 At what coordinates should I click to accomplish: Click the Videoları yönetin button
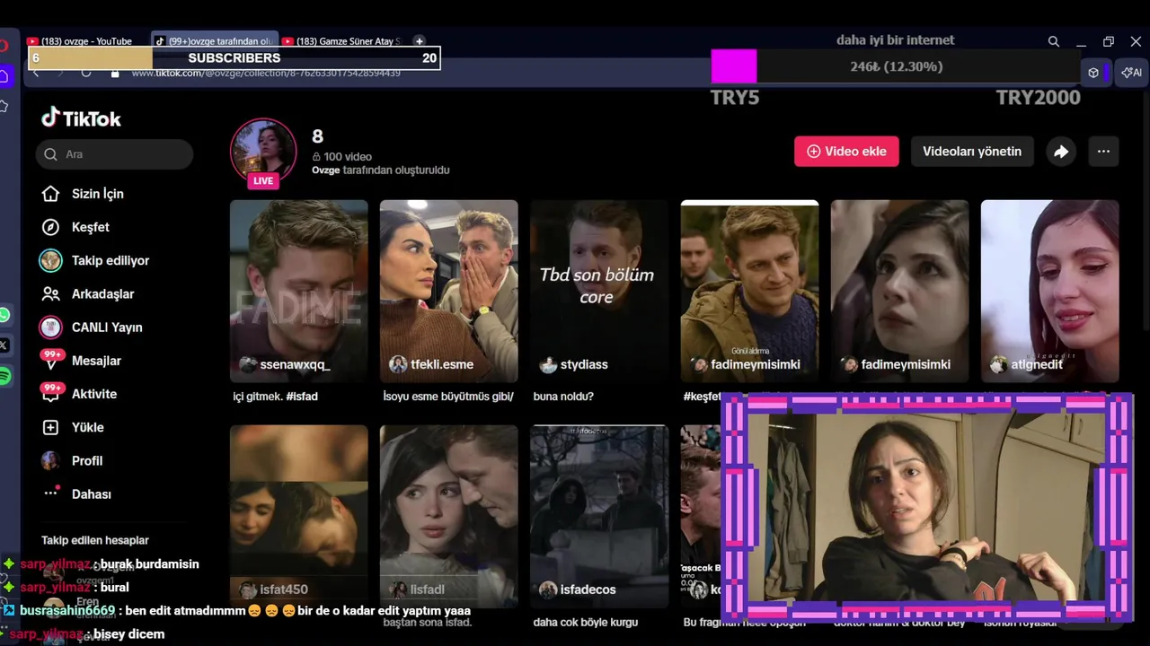[x=972, y=151]
